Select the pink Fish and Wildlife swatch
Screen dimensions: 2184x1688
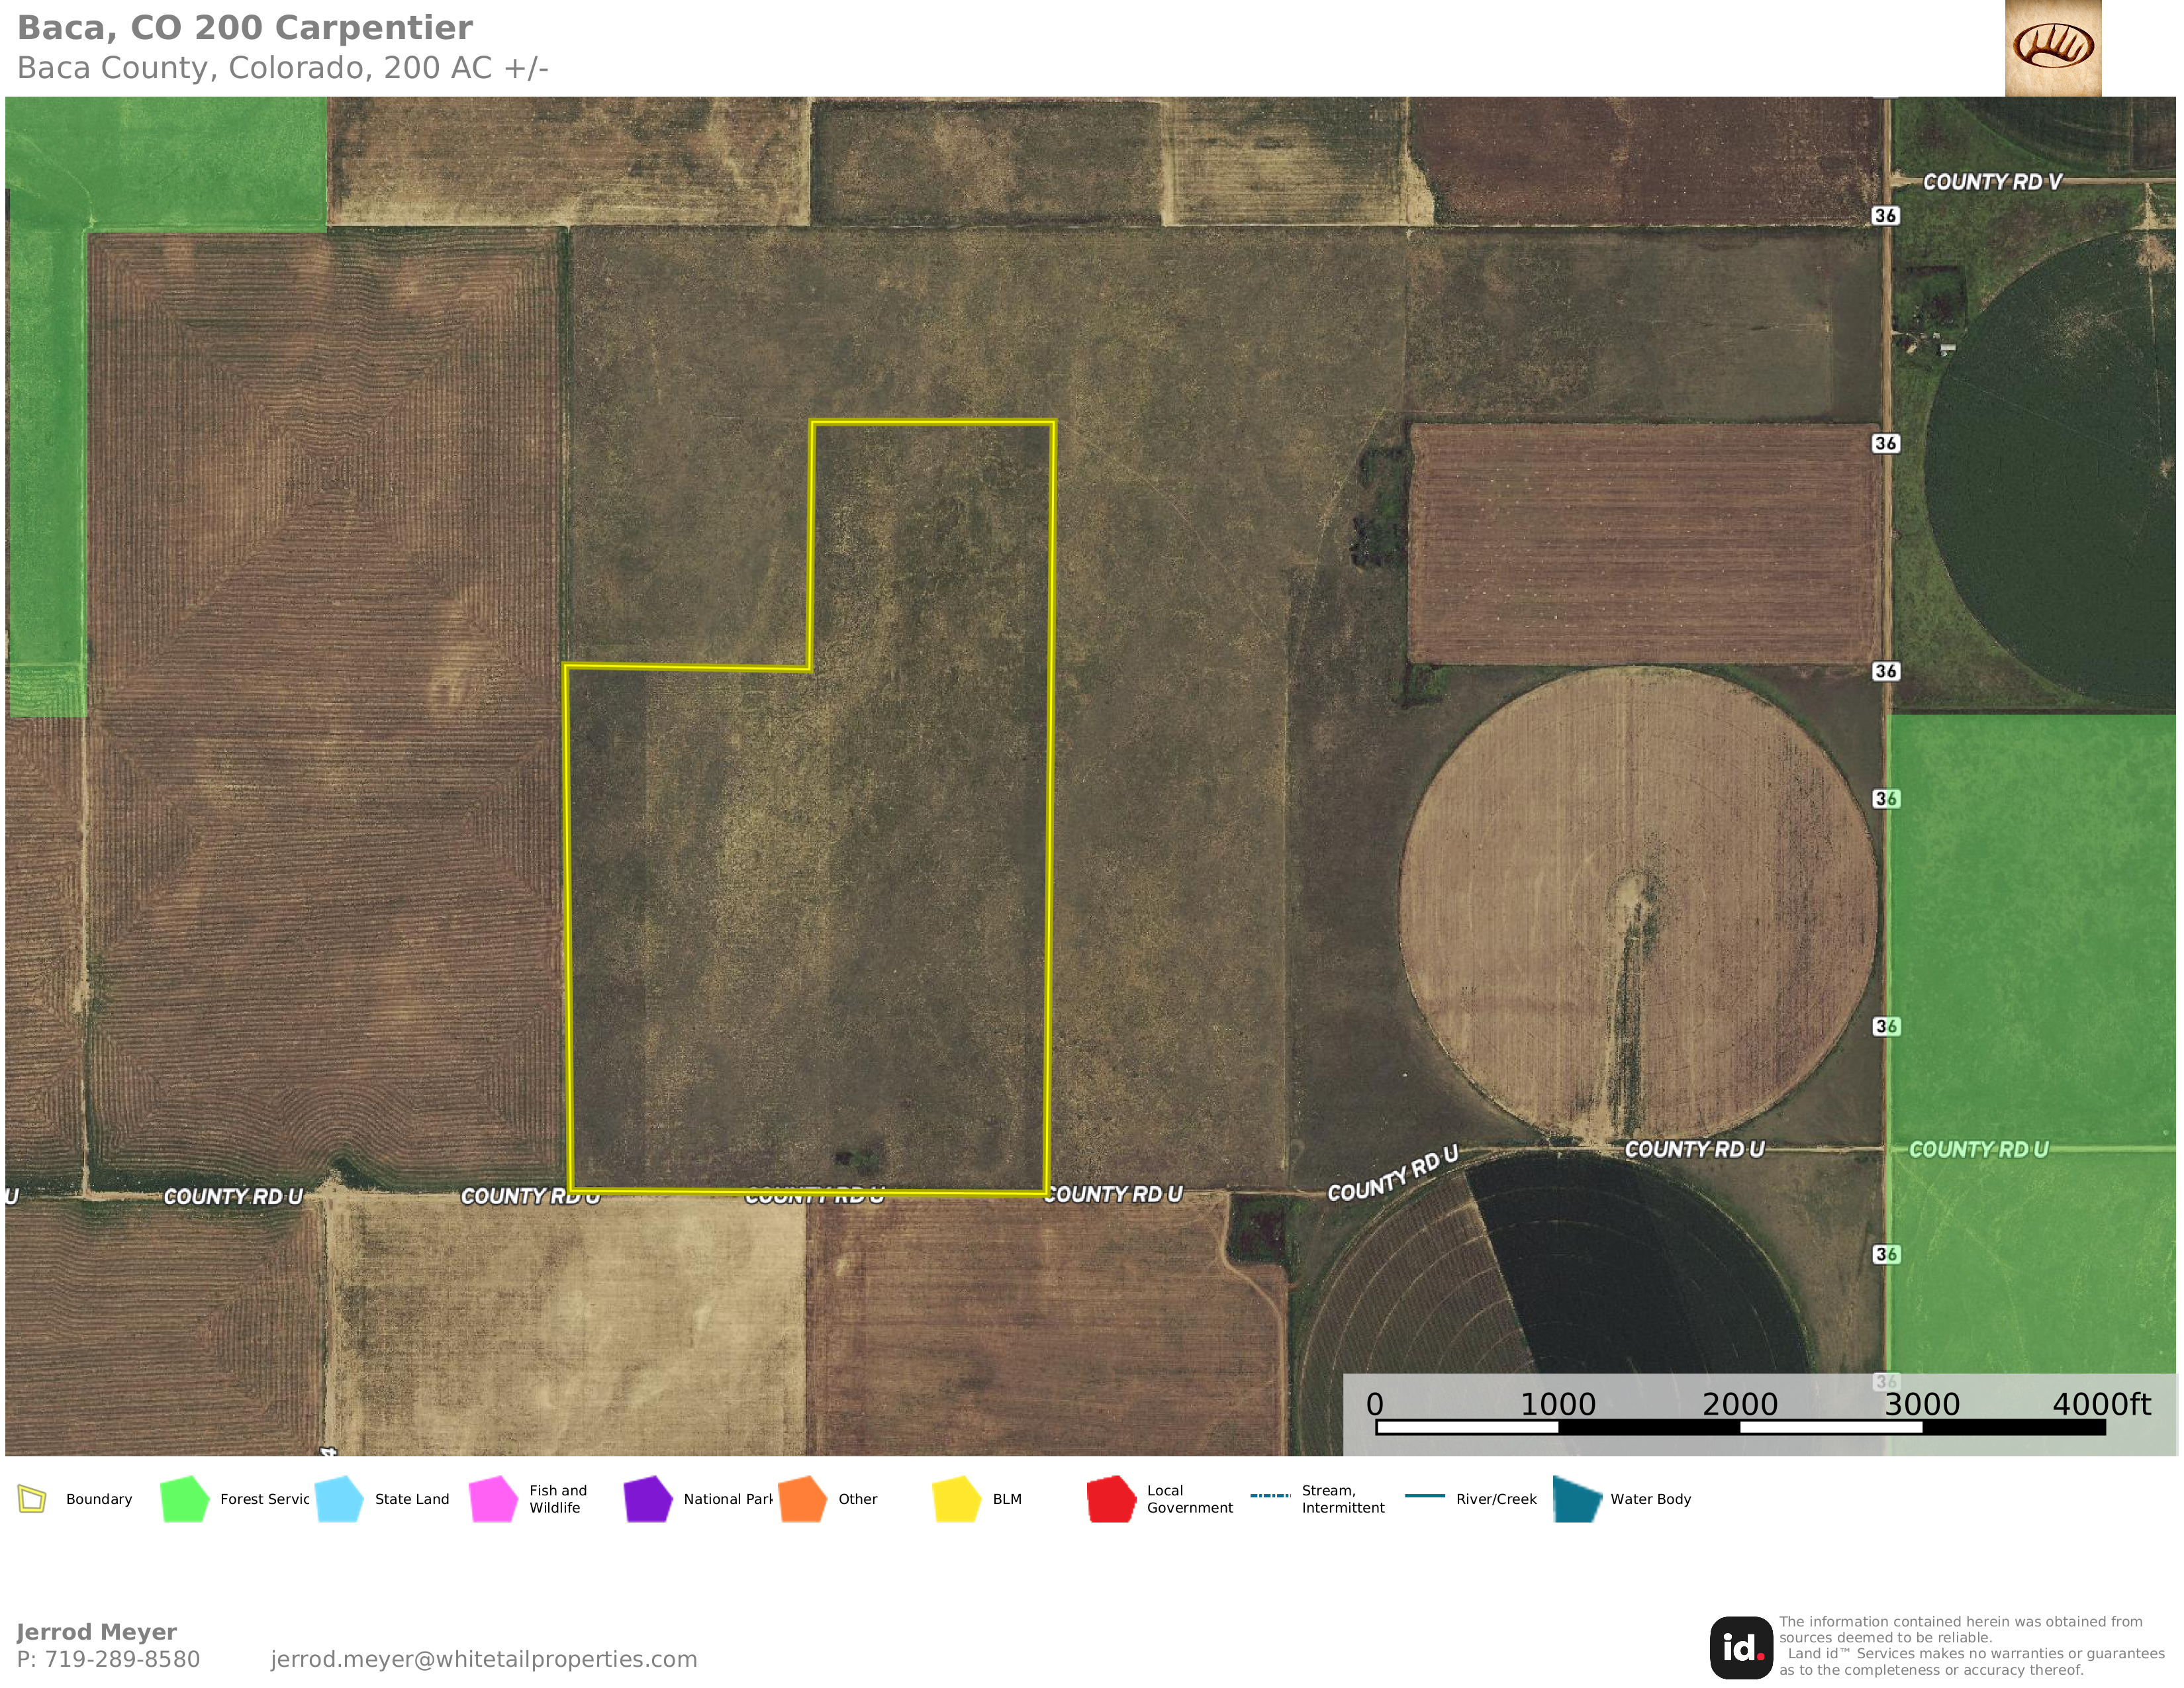pyautogui.click(x=493, y=1499)
